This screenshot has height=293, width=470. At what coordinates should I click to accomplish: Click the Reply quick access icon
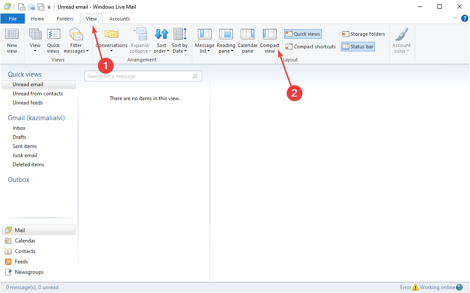pos(31,7)
